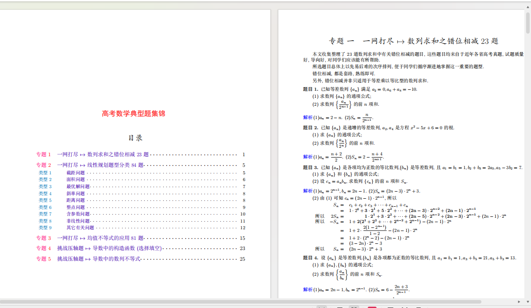Click the 解析 answer line under 题目 2
Screen dimensions: 531x308
[x=343, y=156]
